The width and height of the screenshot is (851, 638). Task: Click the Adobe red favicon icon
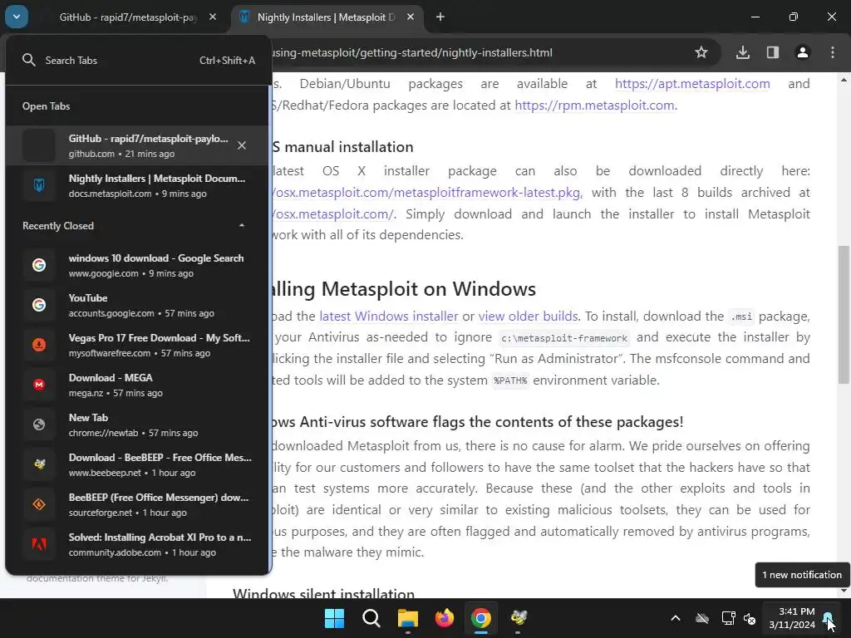click(39, 544)
